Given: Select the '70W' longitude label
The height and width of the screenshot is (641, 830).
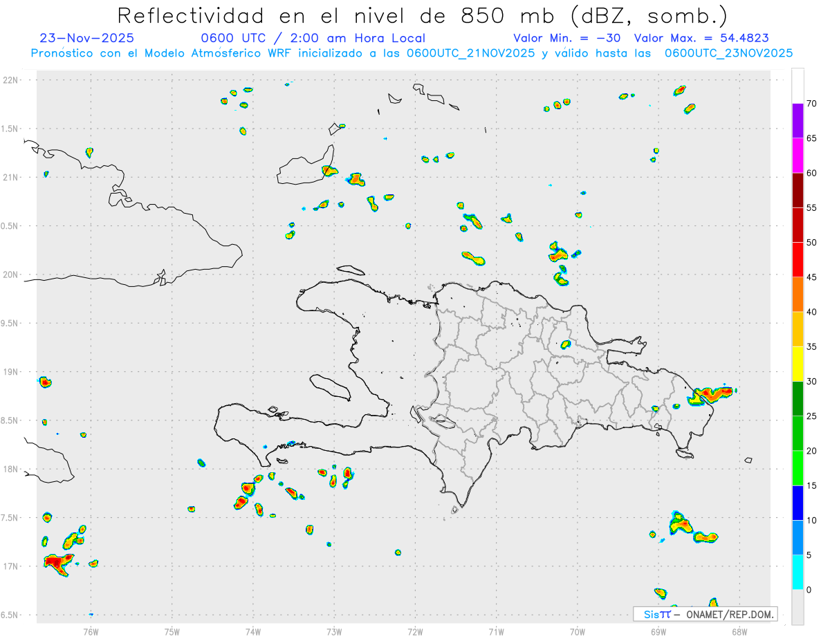Looking at the screenshot, I should (578, 631).
